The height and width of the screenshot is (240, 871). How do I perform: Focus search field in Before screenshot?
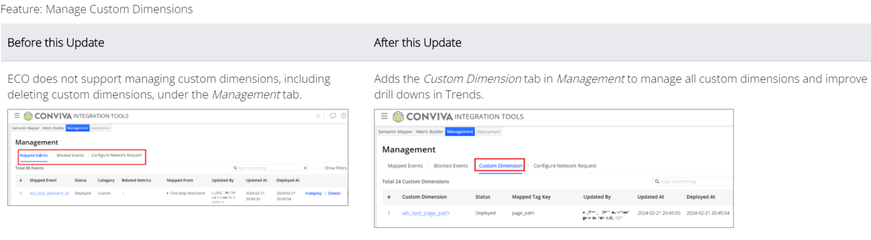coord(270,168)
